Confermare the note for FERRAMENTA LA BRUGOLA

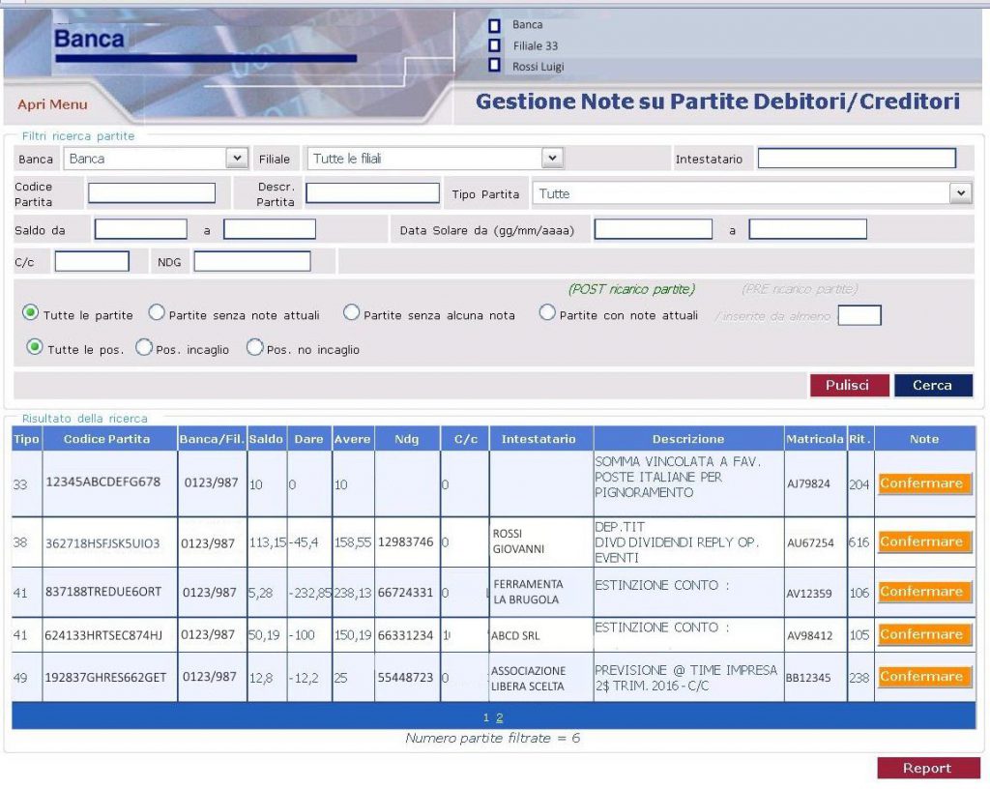(x=922, y=591)
